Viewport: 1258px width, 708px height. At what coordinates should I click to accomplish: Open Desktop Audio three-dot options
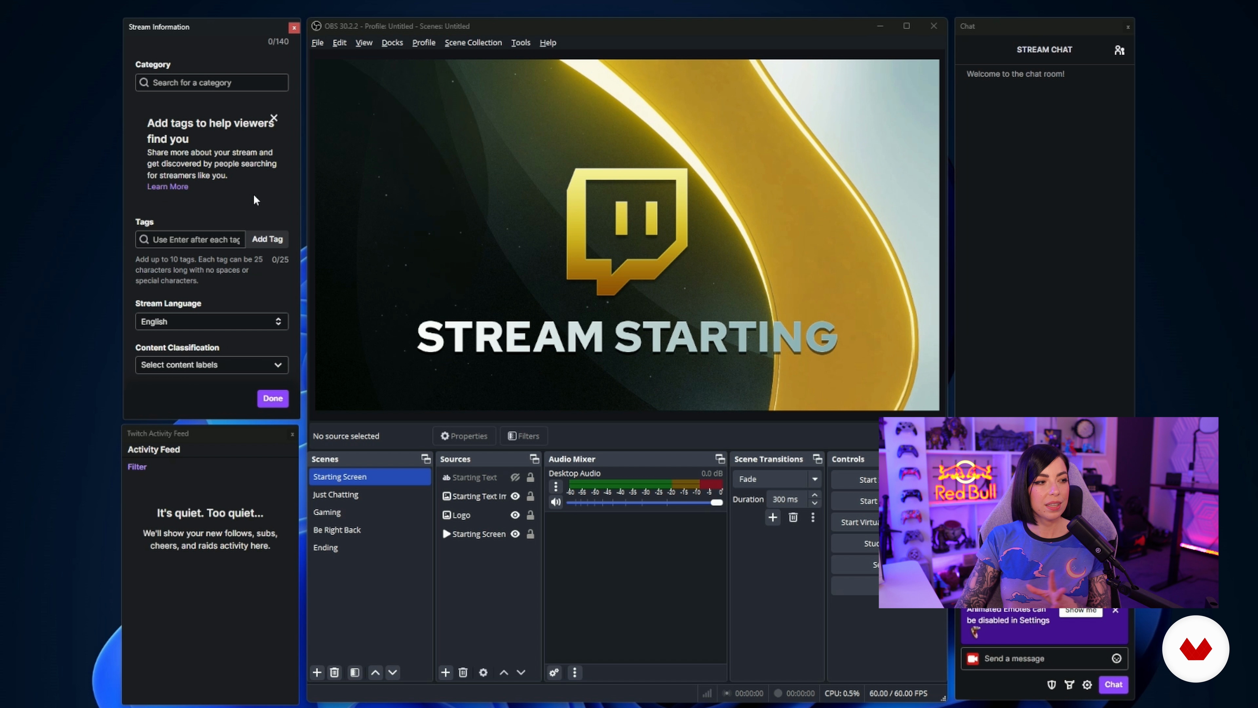556,487
